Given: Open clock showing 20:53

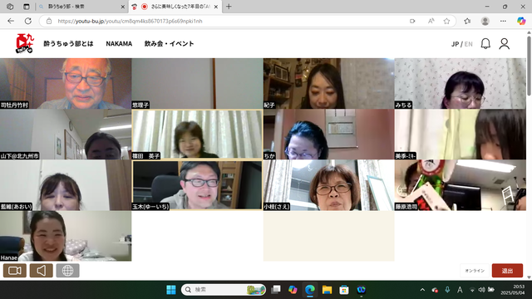Looking at the screenshot, I should click(x=512, y=290).
